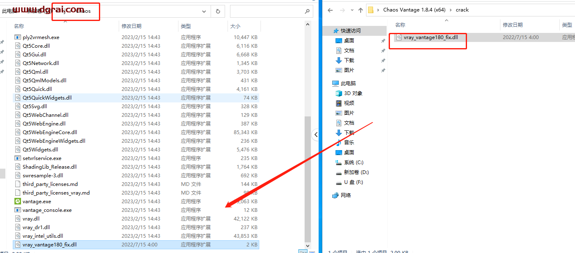Click the back arrow in right window
Image resolution: width=575 pixels, height=253 pixels.
click(x=330, y=9)
